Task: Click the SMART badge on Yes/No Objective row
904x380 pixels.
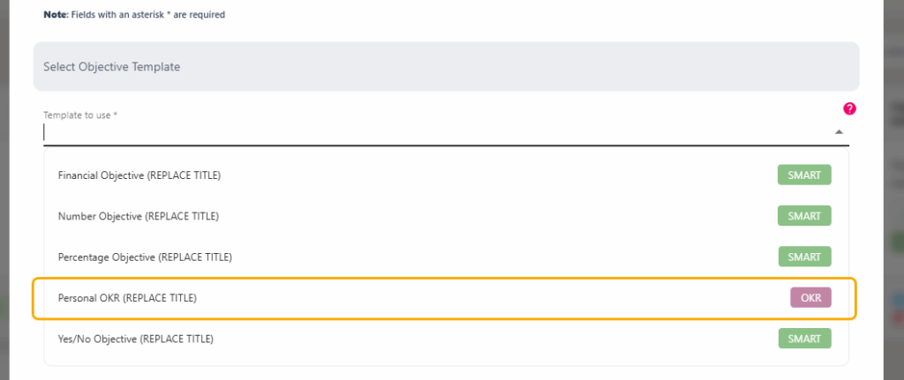Action: pos(804,339)
